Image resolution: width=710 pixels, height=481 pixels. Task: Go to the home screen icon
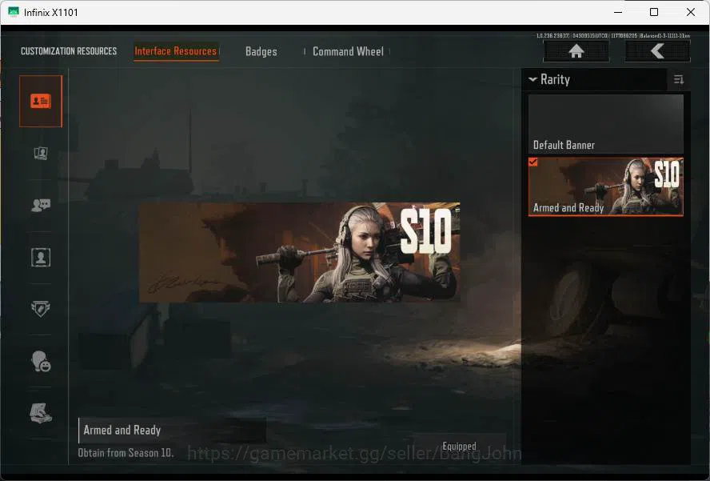tap(576, 51)
